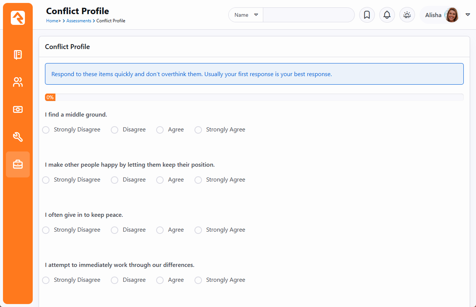Select Agree for 'I find a middle ground'
The image size is (476, 307).
pyautogui.click(x=160, y=130)
